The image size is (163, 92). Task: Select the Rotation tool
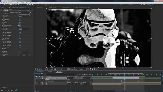(x=9, y=5)
